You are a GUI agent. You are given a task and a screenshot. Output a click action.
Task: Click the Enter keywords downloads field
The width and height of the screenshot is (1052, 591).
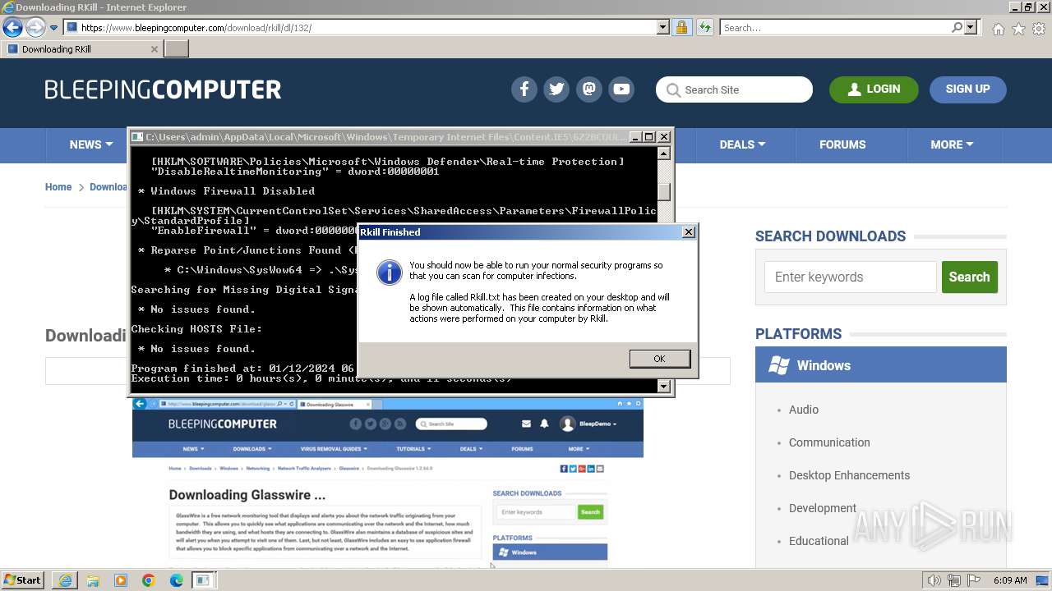click(850, 277)
